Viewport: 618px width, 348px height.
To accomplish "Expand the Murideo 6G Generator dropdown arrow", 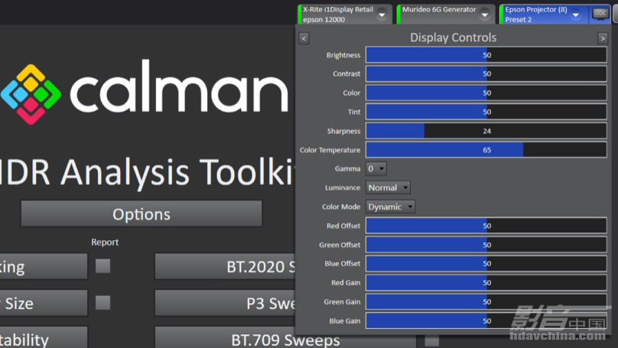I will [x=484, y=15].
